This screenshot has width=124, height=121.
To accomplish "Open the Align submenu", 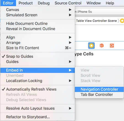I will [x=38, y=37].
